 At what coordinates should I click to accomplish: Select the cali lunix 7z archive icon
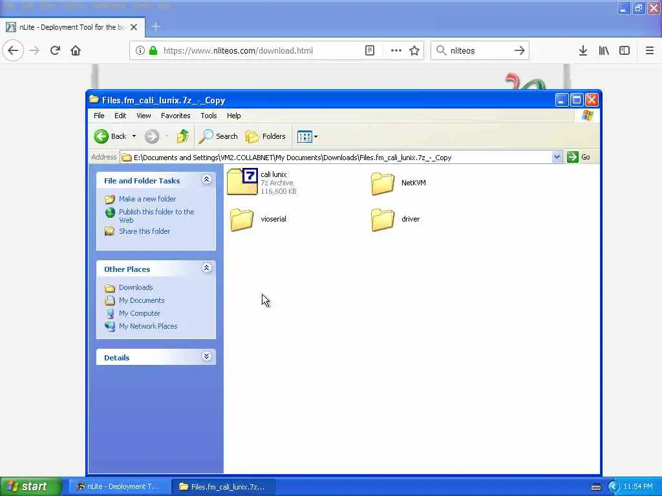point(242,181)
